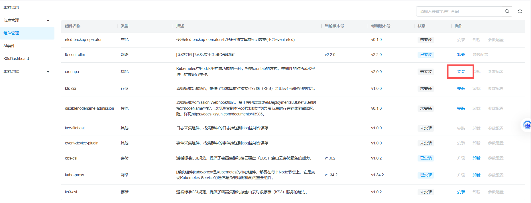Click 参数配置 for kube-proxy

pyautogui.click(x=496, y=175)
